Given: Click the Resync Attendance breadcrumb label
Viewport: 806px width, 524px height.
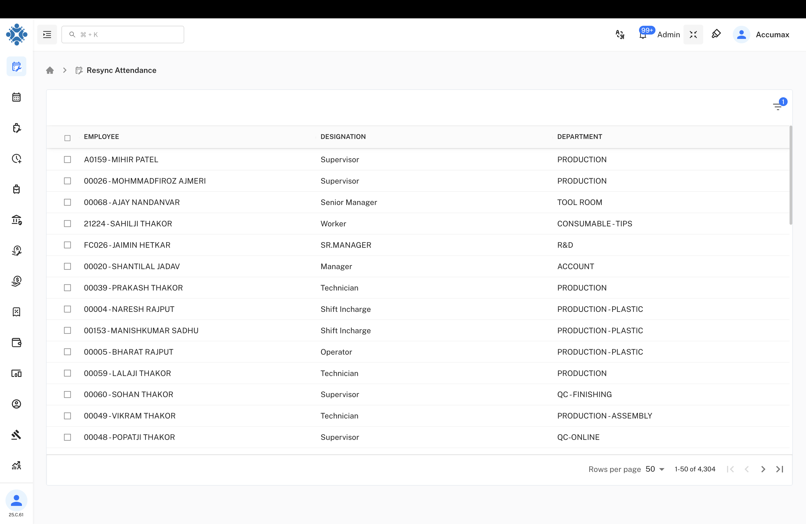Looking at the screenshot, I should 121,70.
